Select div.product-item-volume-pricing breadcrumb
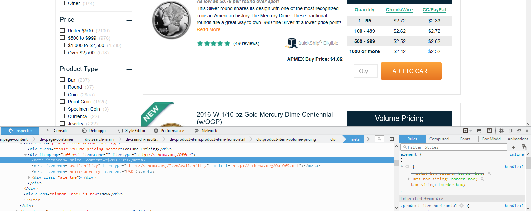Screen dimensions: 531x211 (286, 139)
